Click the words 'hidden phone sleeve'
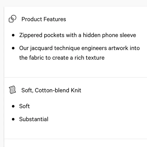 109,35
